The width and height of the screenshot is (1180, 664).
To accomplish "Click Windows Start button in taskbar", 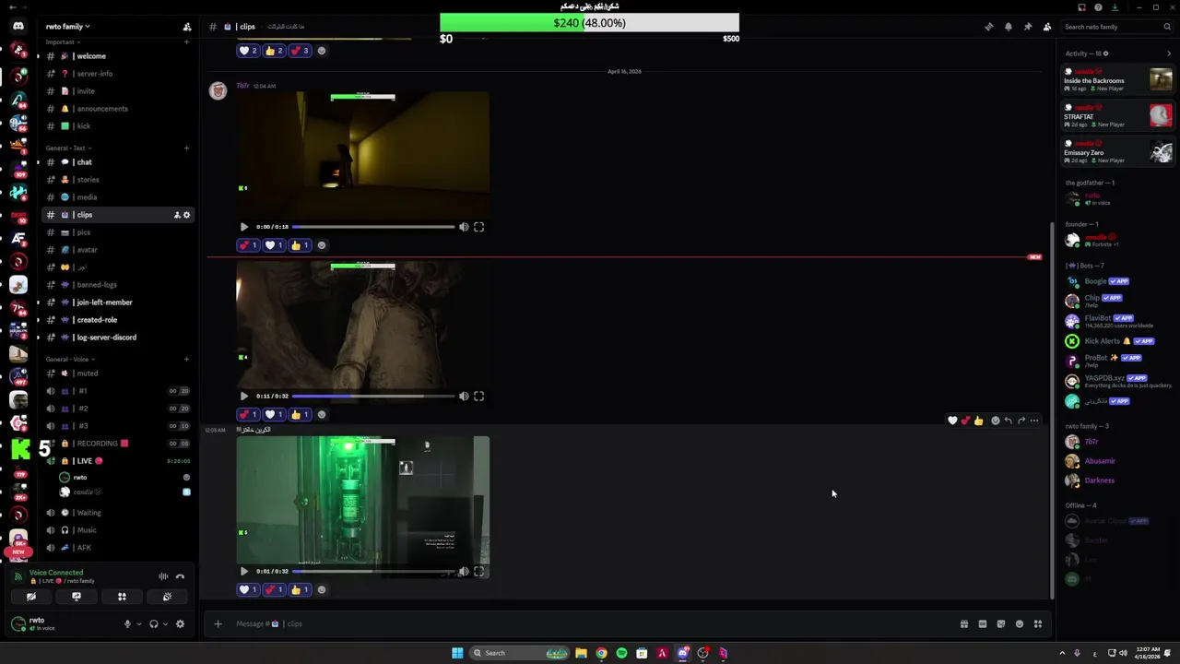I will pyautogui.click(x=457, y=653).
